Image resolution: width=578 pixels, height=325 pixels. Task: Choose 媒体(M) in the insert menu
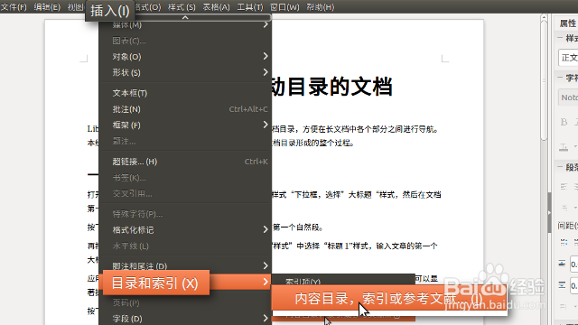pyautogui.click(x=185, y=25)
